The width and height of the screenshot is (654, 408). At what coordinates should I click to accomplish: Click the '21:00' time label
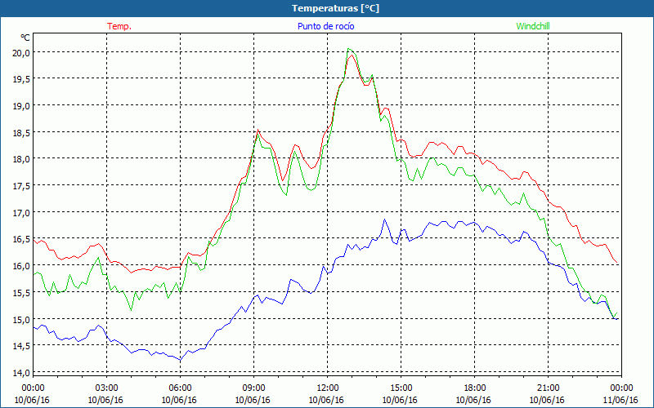548,388
